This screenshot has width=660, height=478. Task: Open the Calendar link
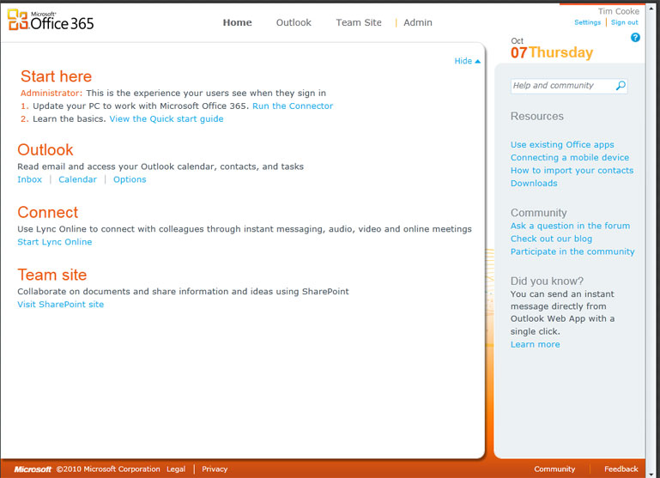(x=77, y=179)
